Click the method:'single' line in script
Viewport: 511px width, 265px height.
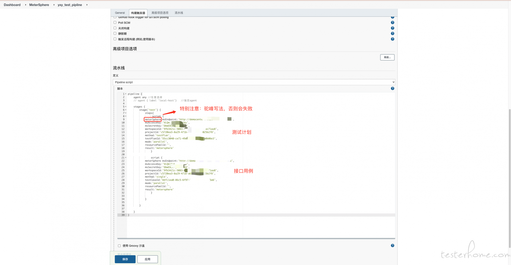tap(156, 177)
